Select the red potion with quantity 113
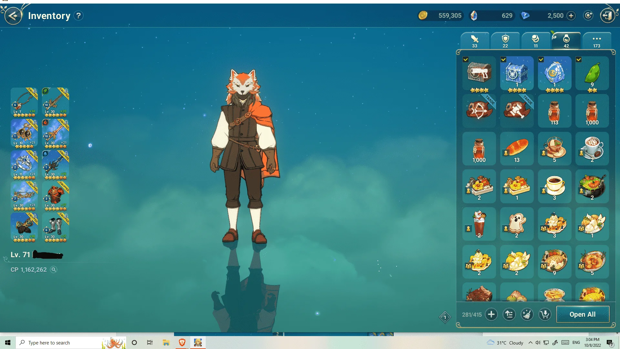 tap(554, 111)
